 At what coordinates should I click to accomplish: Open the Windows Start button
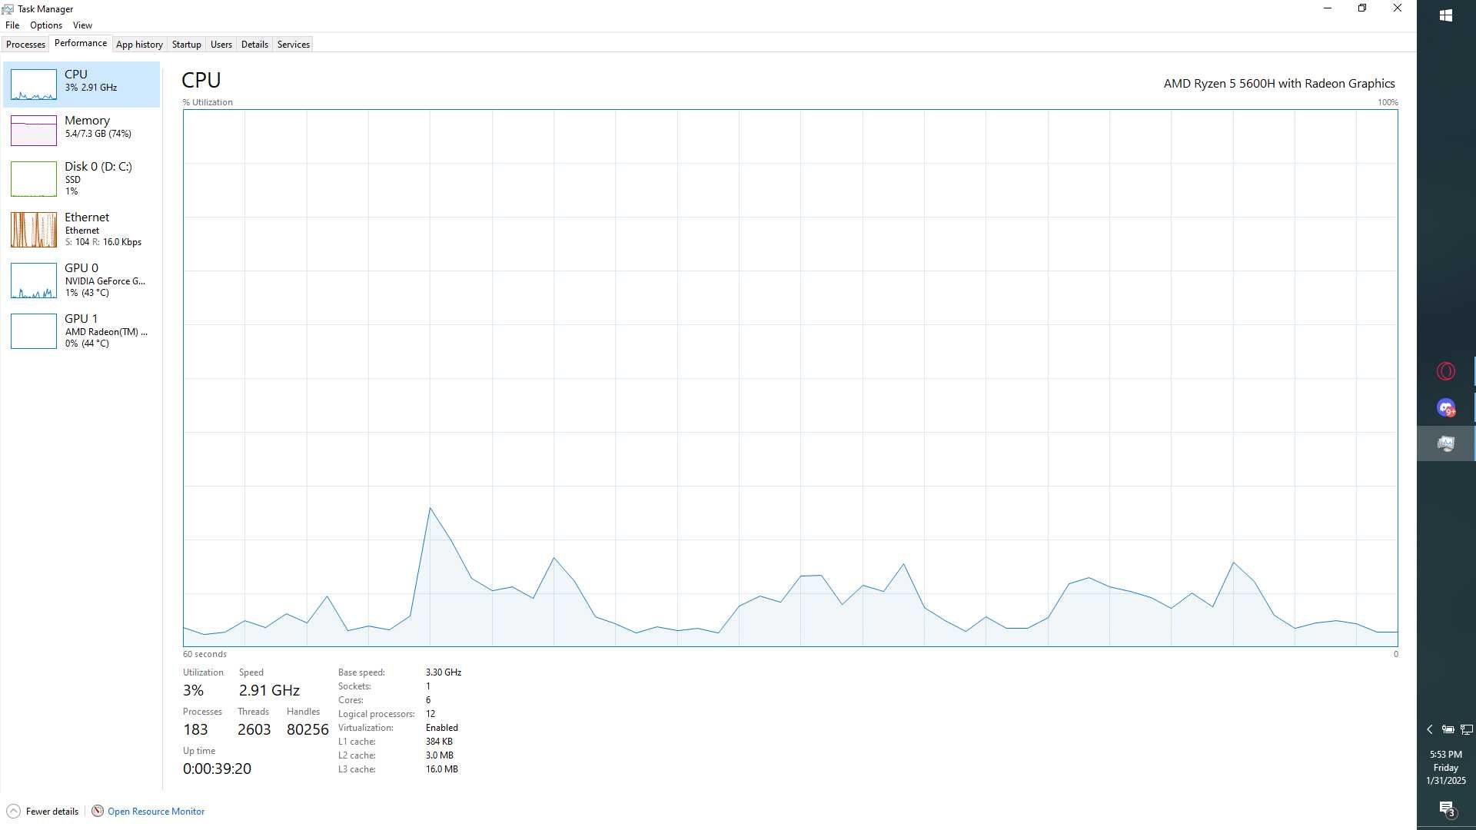[x=1446, y=15]
